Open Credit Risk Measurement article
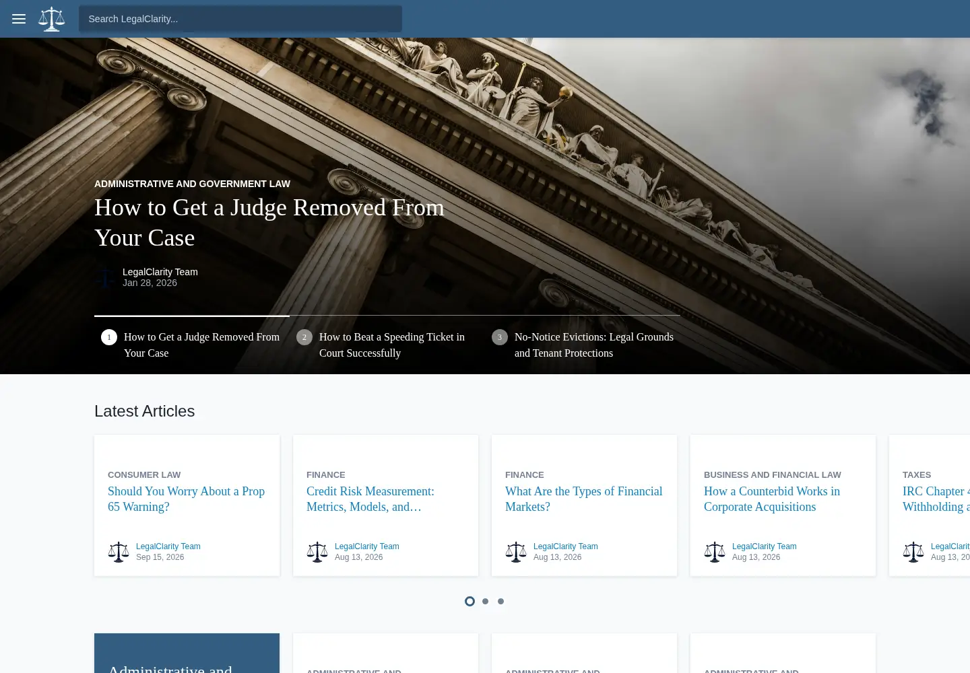970x673 pixels. (x=370, y=499)
